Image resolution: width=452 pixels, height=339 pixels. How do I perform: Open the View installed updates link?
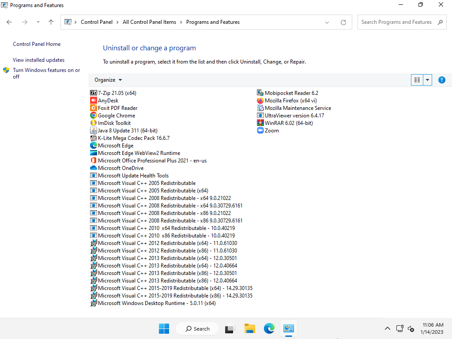coord(39,60)
